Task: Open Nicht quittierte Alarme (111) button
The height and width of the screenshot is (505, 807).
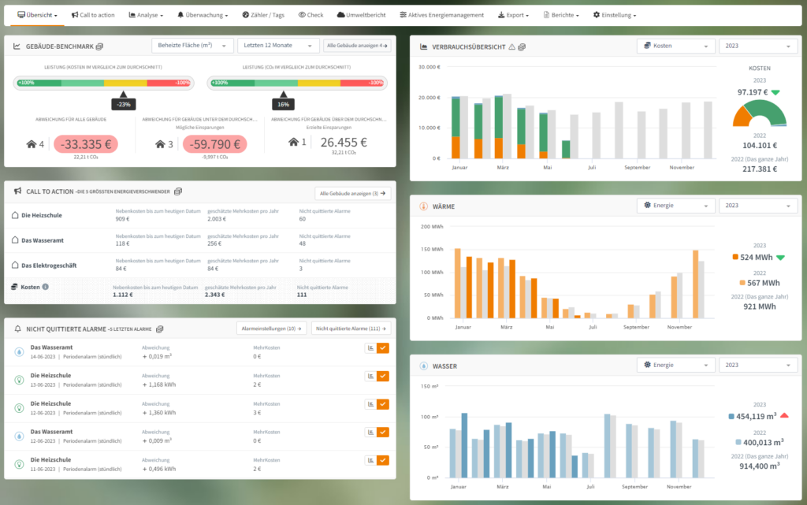Action: coord(351,329)
